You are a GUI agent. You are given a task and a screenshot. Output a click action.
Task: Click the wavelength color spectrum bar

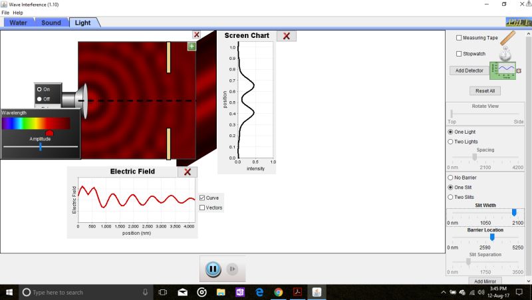click(x=36, y=123)
